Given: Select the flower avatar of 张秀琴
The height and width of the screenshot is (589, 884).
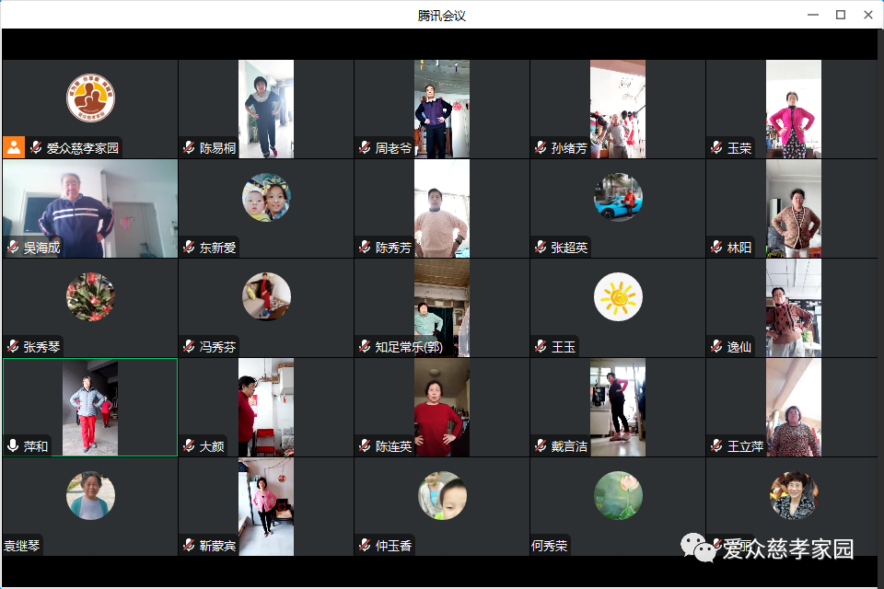Looking at the screenshot, I should [x=90, y=297].
